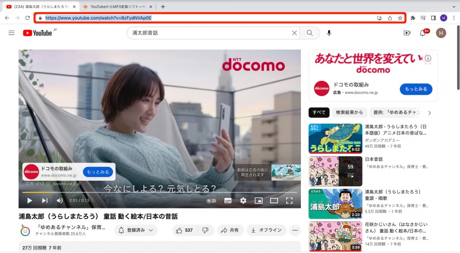Like the video with 537 likes
460x253 pixels.
click(184, 230)
